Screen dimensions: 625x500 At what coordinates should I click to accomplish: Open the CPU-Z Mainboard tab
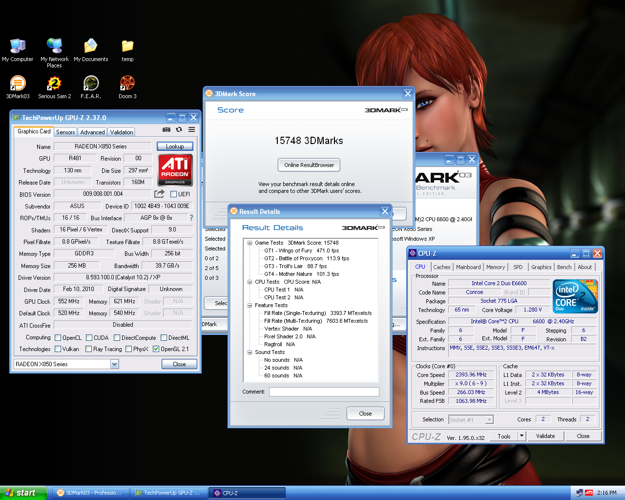(x=468, y=267)
